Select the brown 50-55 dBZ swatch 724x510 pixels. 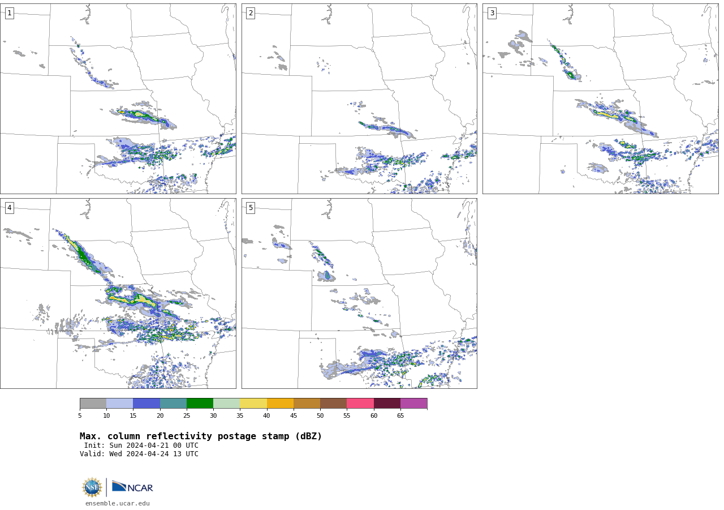pyautogui.click(x=333, y=403)
